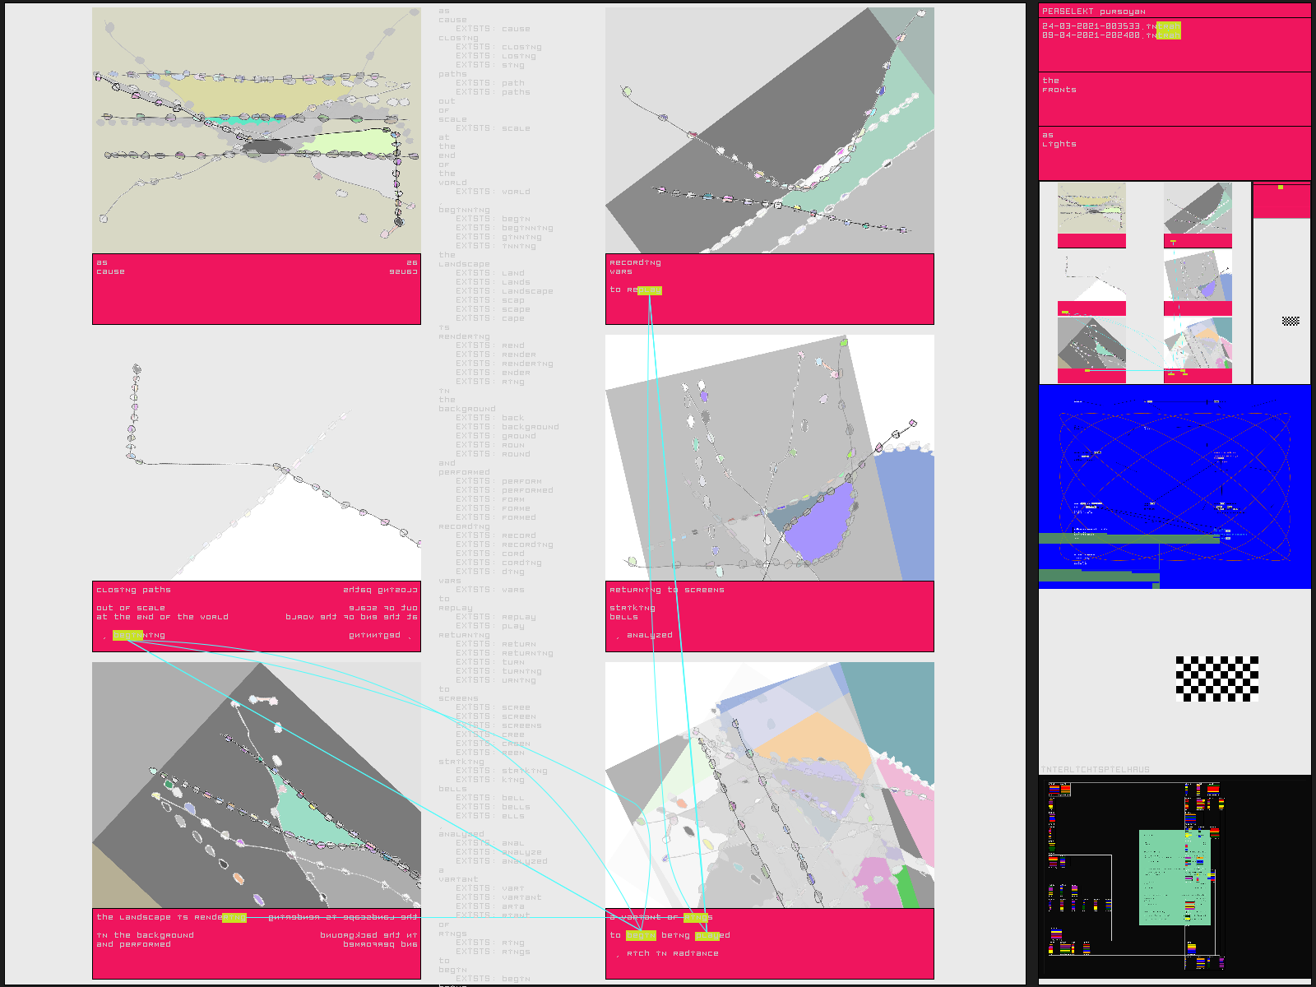This screenshot has width=1316, height=987.
Task: Click highlighted word in "to replay" caption
Action: pyautogui.click(x=649, y=290)
